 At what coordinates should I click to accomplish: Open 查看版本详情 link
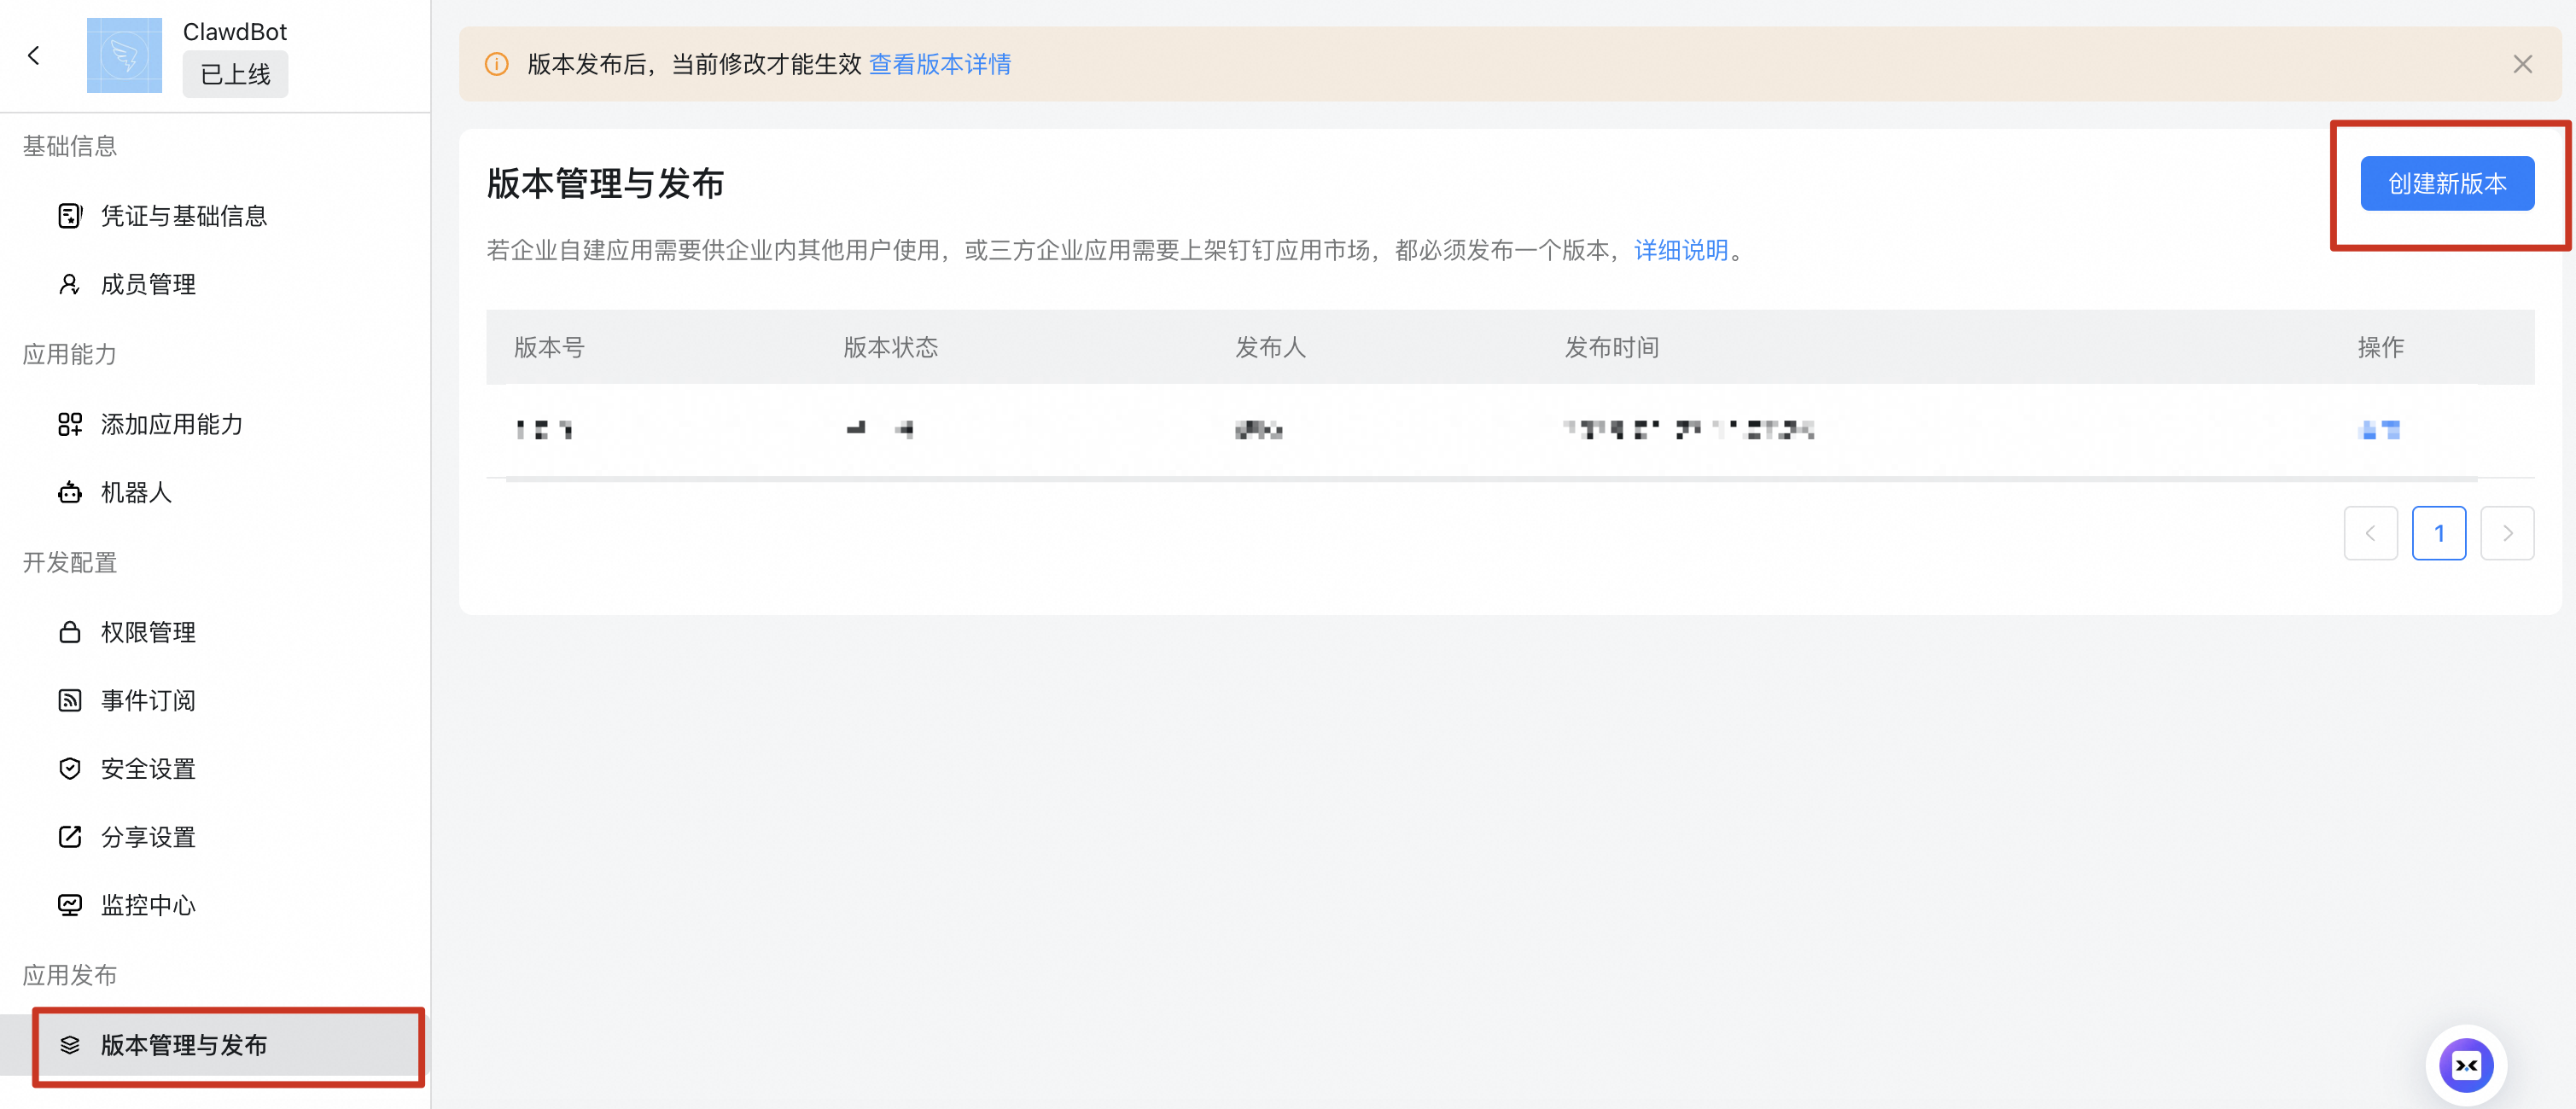tap(938, 64)
